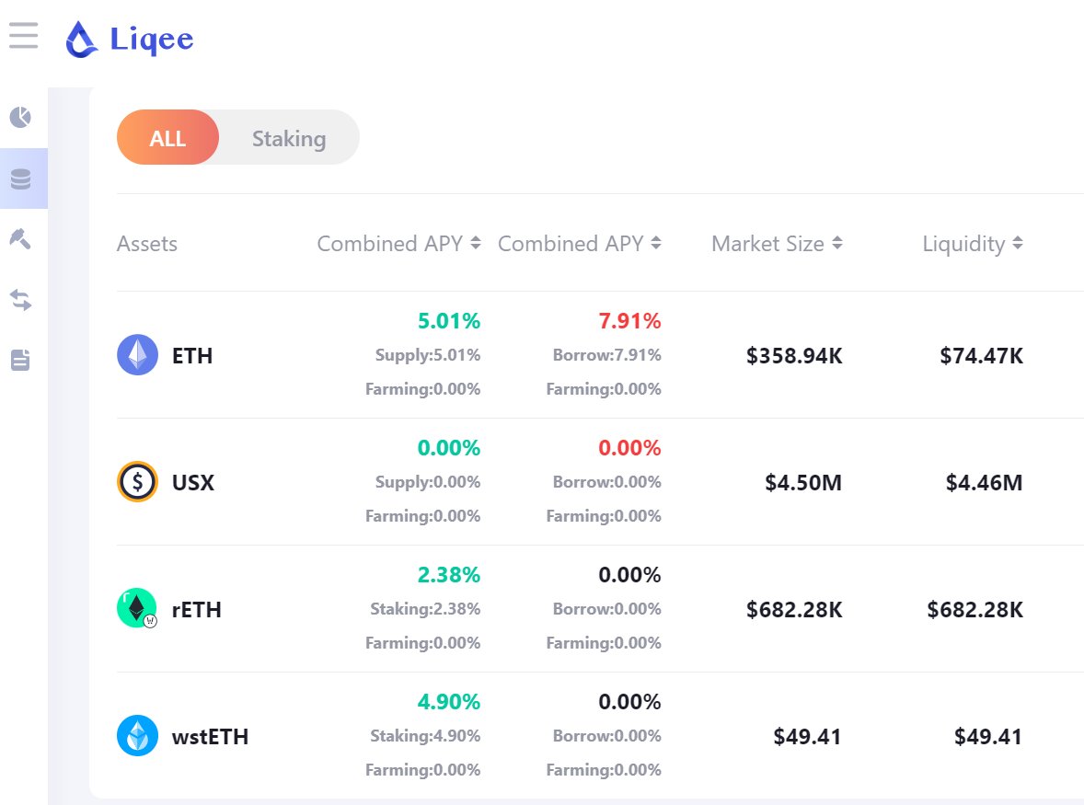Click wstETH market size $49.41

coord(807,737)
